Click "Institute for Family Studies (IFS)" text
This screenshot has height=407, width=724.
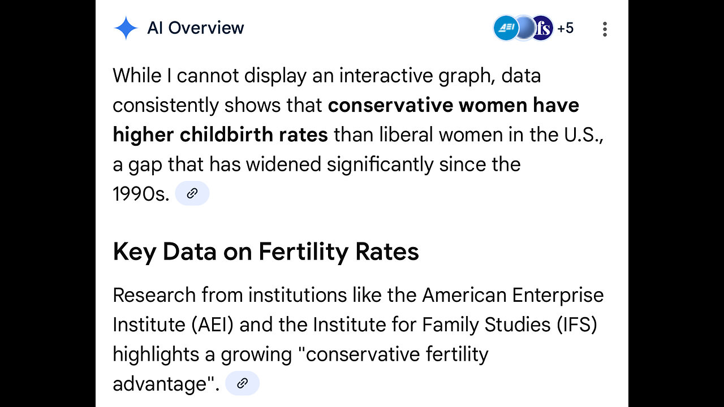tap(455, 324)
